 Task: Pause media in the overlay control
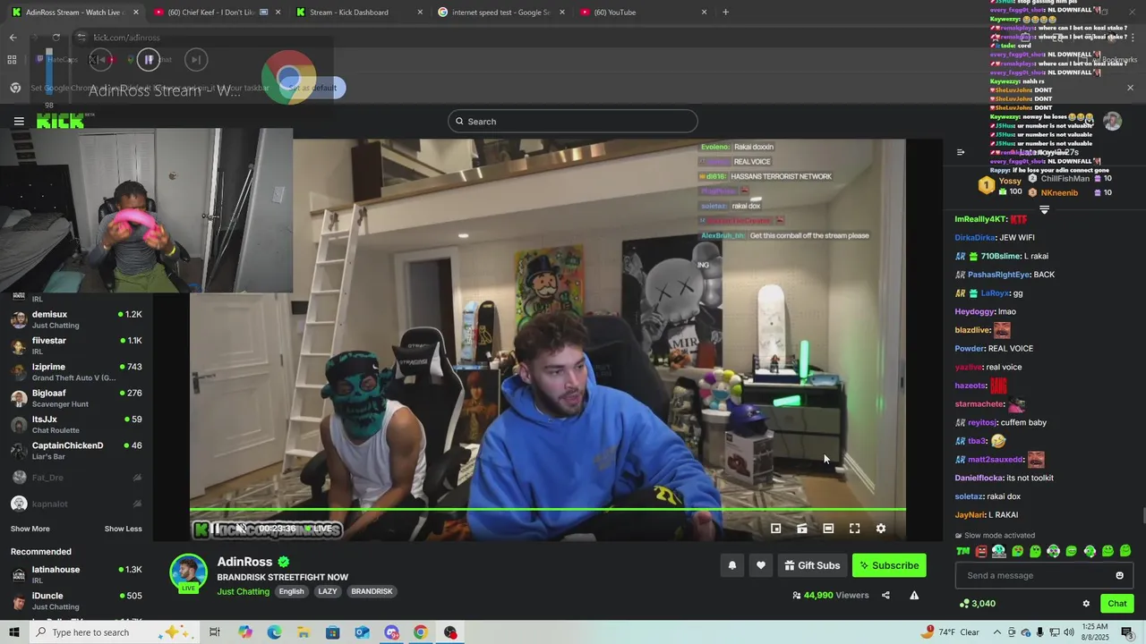point(149,60)
